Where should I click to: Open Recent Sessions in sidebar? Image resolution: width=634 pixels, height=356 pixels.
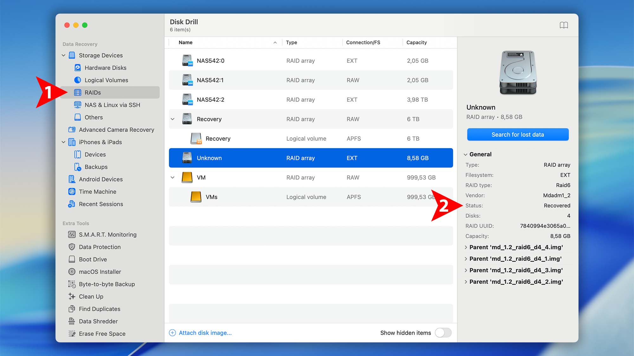pos(110,204)
